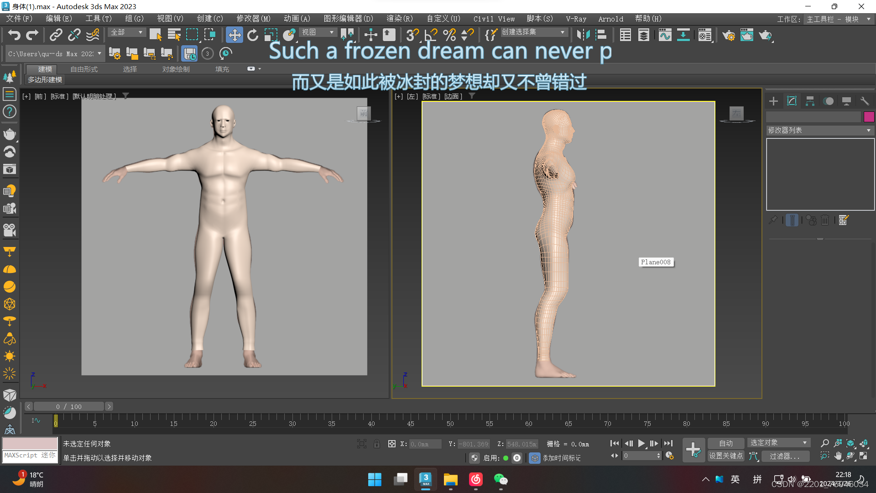The image size is (876, 493).
Task: Toggle the selection lock icon
Action: point(377,444)
